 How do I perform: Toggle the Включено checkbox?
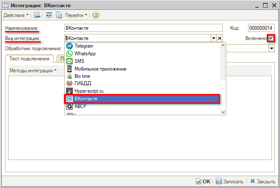[x=271, y=38]
